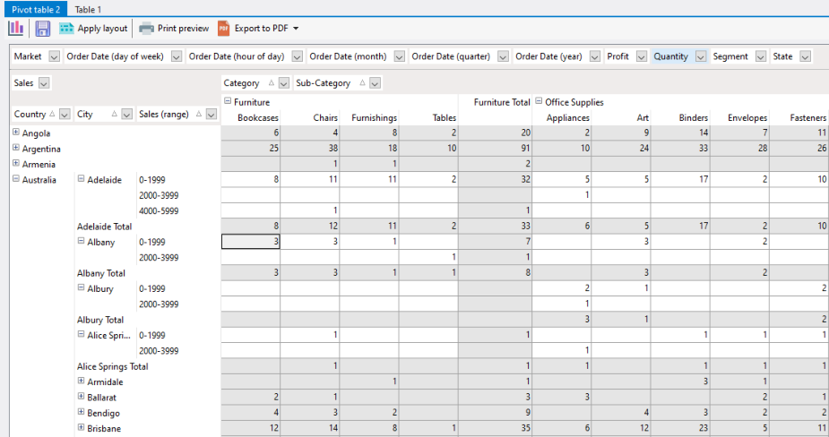Click the Export to PDF icon
This screenshot has height=437, width=829.
pyautogui.click(x=224, y=29)
